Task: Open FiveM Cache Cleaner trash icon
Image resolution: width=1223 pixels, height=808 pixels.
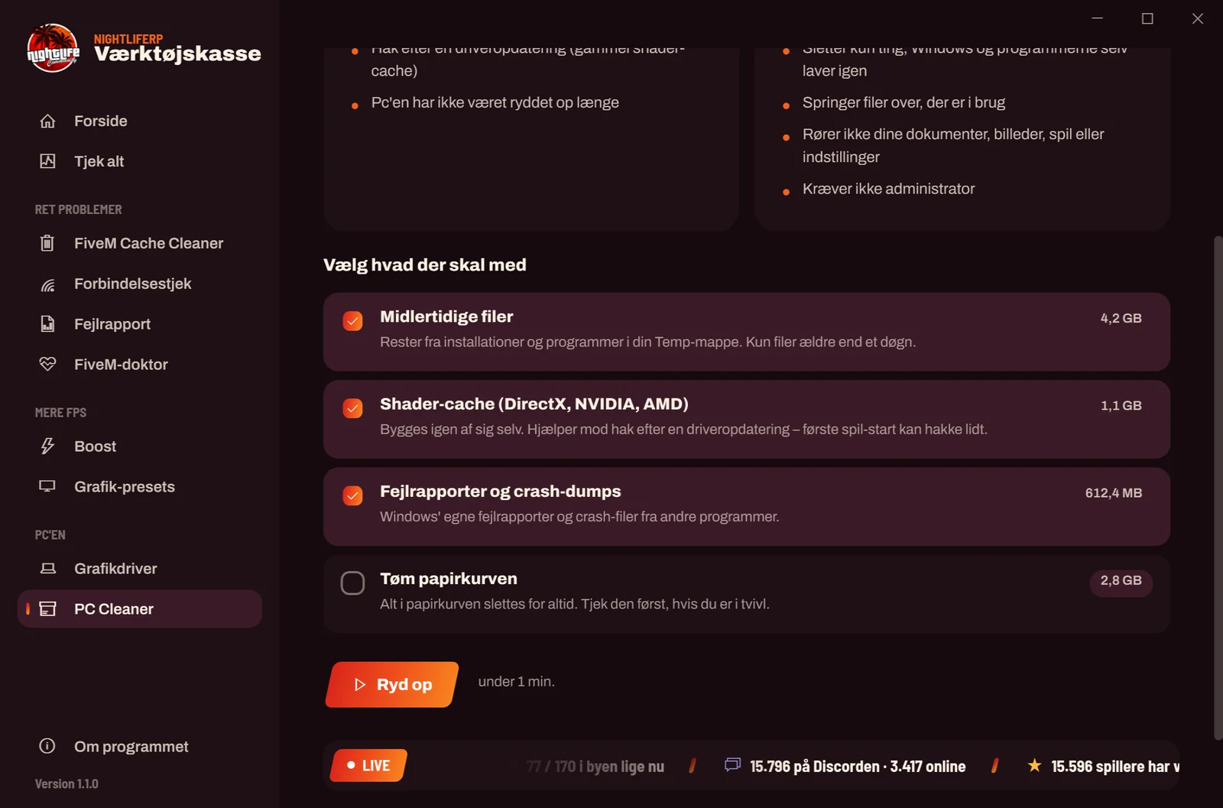Action: (47, 243)
